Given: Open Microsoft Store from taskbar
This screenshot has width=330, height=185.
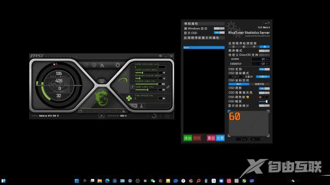Looking at the screenshot, I should click(115, 181).
